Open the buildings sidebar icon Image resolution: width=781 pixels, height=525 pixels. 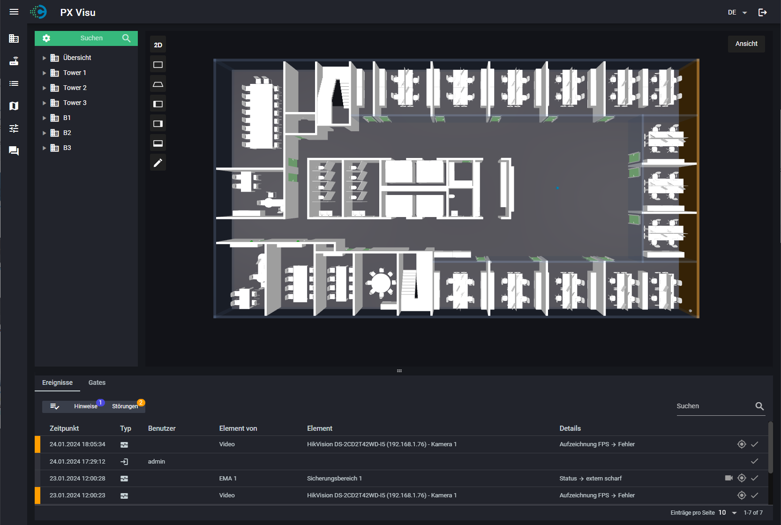pos(14,38)
